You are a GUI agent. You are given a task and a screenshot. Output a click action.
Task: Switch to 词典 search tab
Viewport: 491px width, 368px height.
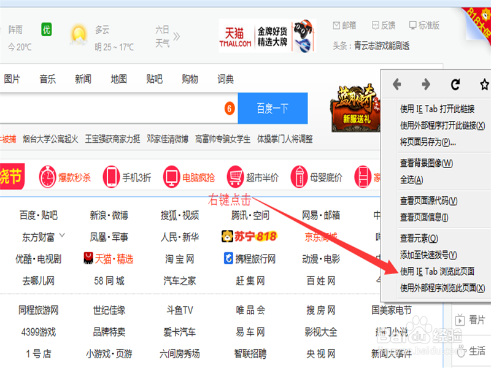pos(225,79)
